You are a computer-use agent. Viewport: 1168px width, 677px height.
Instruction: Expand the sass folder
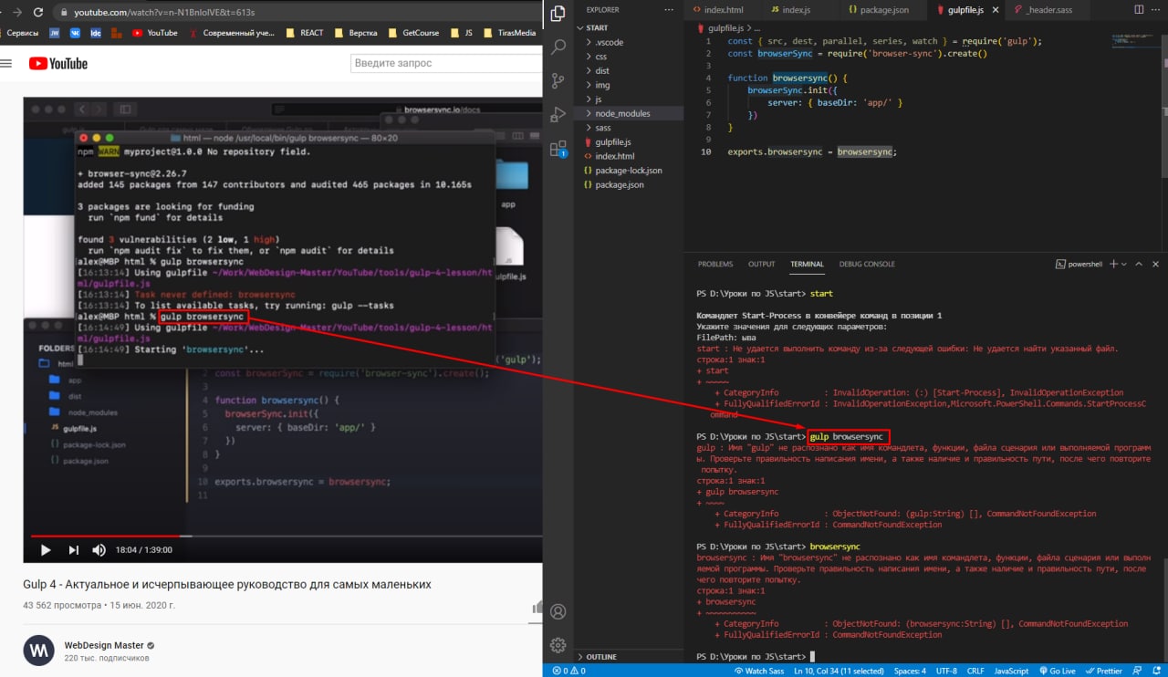(630, 128)
